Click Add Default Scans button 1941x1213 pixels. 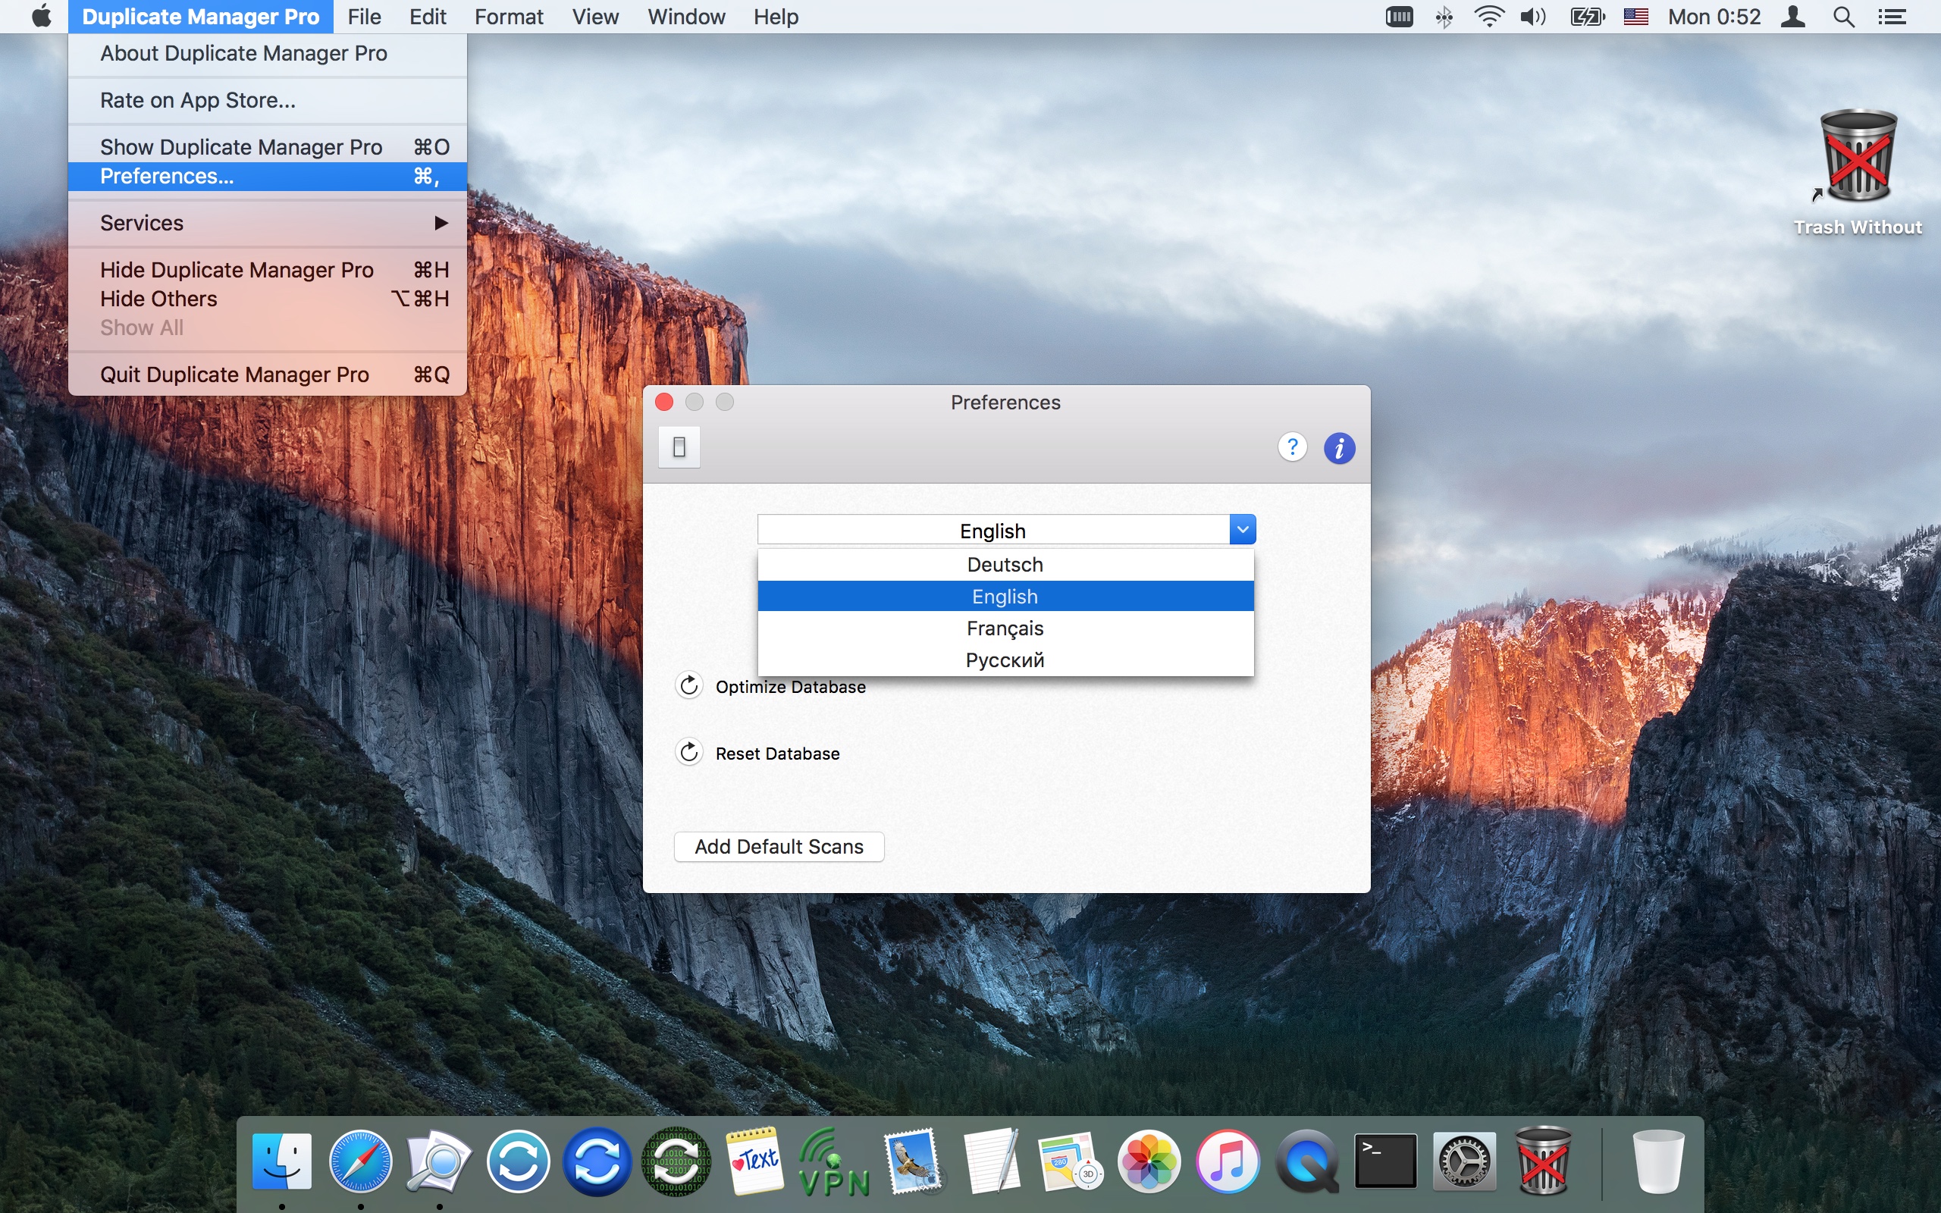tap(778, 846)
